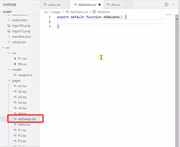
Task: Click pages in the breadcrumb path
Action: [x=56, y=12]
